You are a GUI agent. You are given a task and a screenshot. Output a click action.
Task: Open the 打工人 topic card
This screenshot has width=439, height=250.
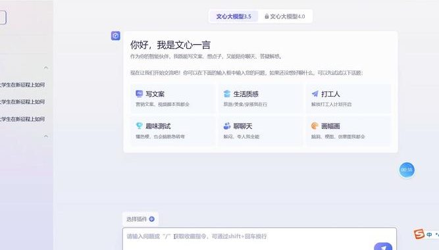[349, 99]
